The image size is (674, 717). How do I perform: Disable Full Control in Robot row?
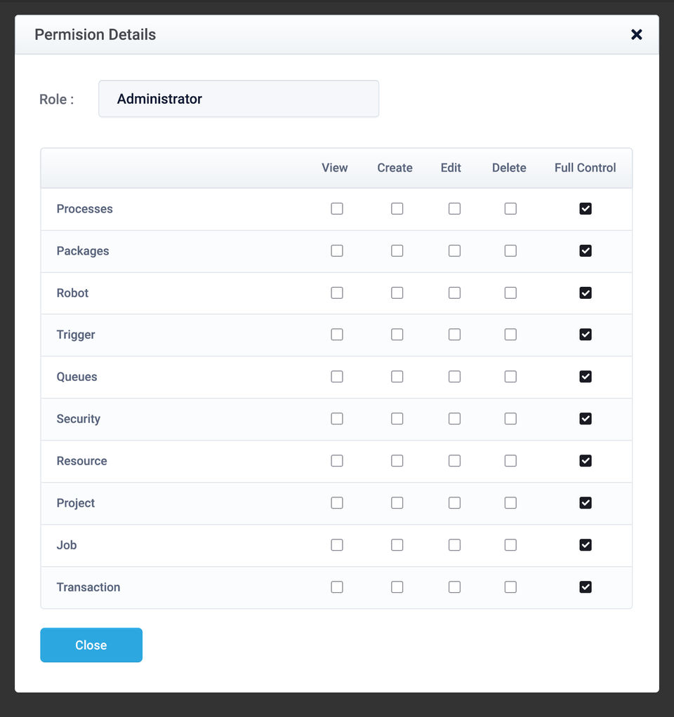(x=586, y=293)
